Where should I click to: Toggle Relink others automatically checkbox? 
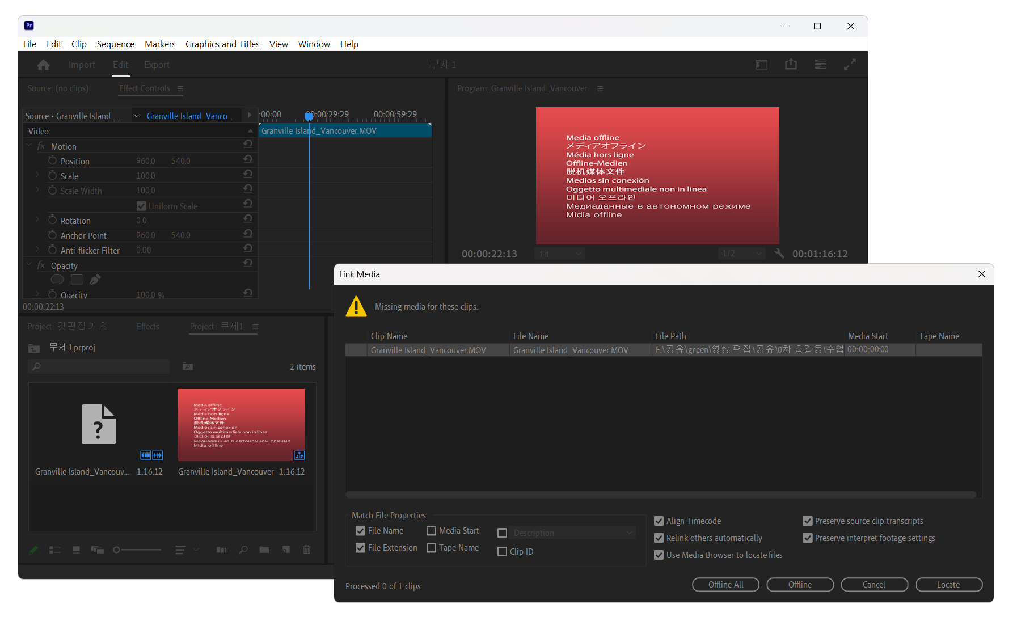pos(659,538)
